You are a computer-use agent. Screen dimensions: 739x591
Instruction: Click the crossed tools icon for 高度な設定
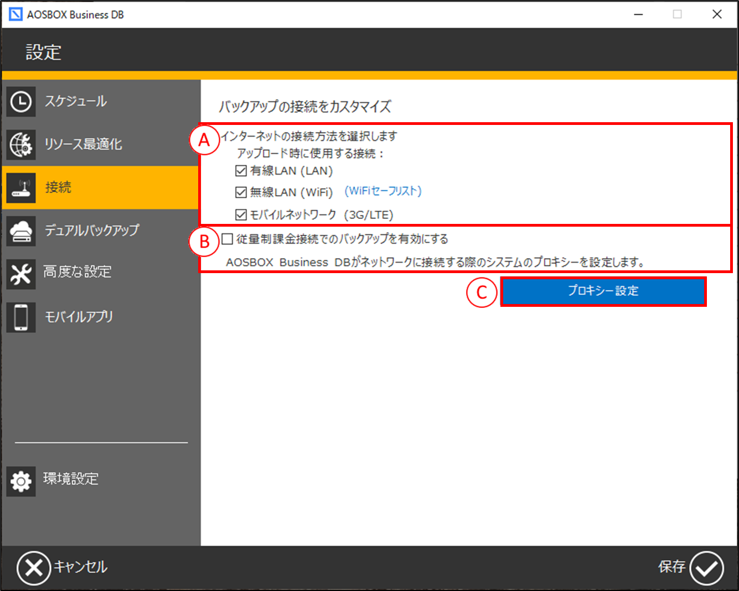(x=21, y=274)
